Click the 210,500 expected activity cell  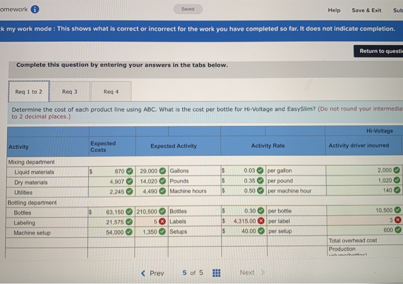point(151,212)
